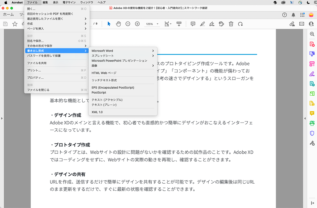Click the wrench More Tools icon
The height and width of the screenshot is (208, 317).
(312, 143)
